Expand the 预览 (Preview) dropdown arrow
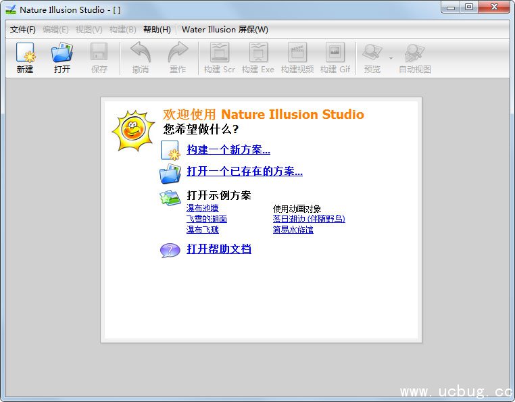Screen dimensions: 515x402 [391, 58]
